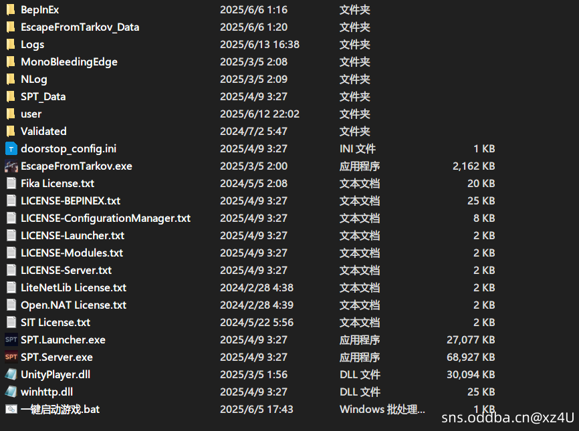Select the LICENSE-ConfigurationManager.txt file name
579x431 pixels.
click(106, 218)
